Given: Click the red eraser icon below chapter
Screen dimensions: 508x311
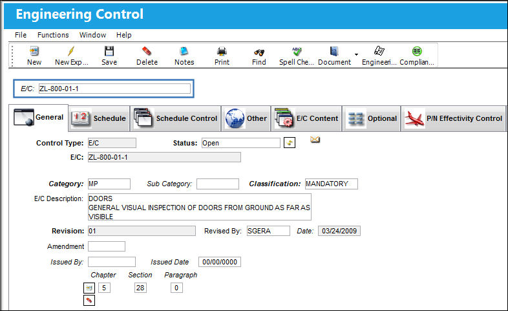Looking at the screenshot, I should pos(89,300).
